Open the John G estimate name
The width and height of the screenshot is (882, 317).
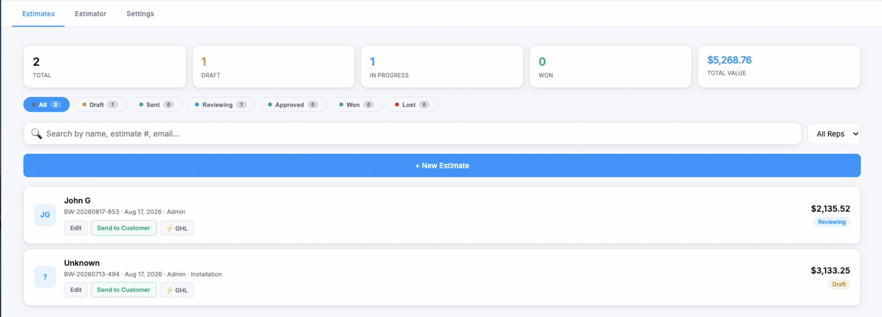pos(77,201)
